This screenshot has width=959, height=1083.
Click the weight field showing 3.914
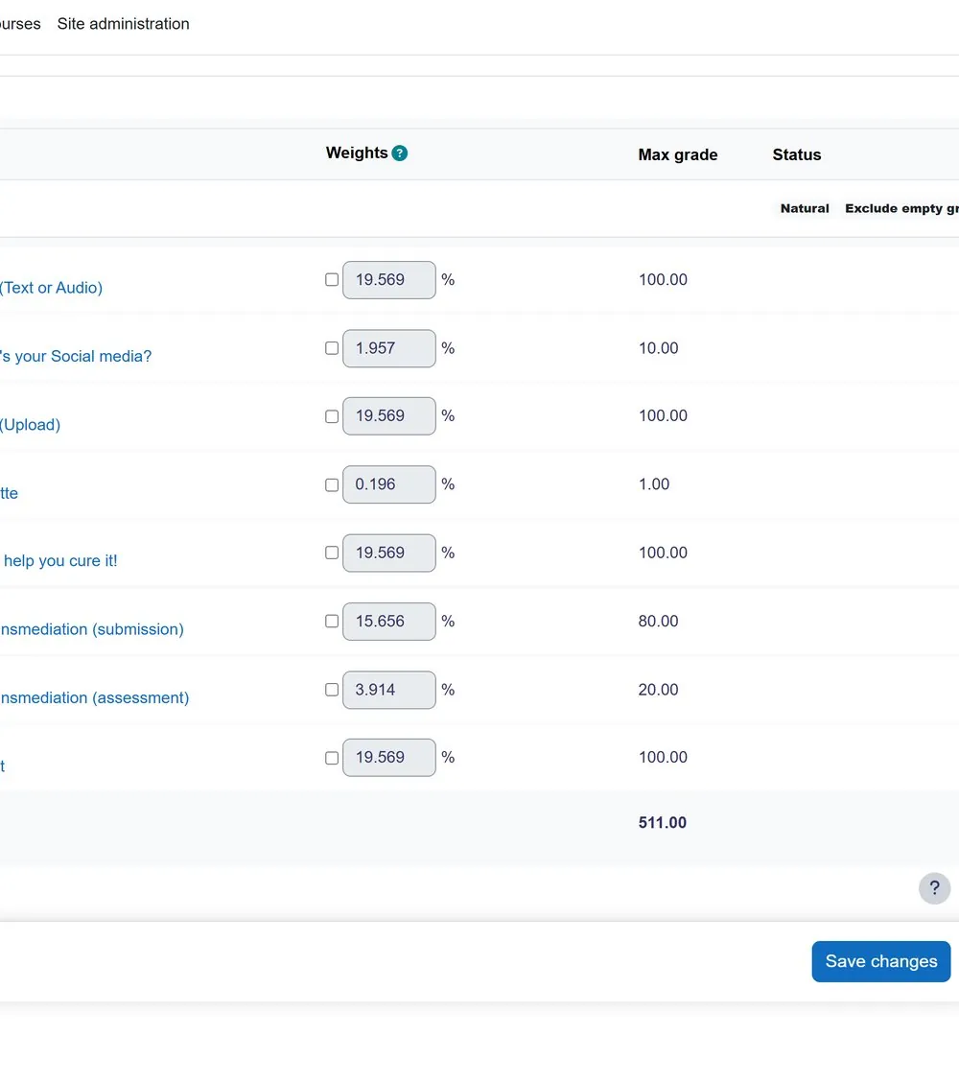(388, 690)
